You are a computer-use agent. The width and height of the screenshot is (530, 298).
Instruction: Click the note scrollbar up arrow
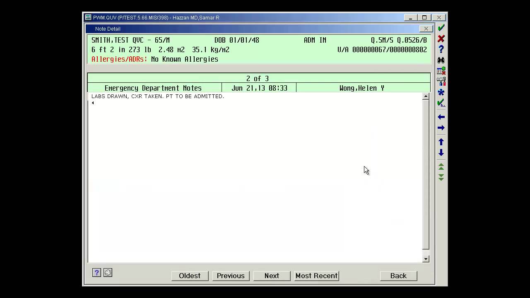pos(426,96)
